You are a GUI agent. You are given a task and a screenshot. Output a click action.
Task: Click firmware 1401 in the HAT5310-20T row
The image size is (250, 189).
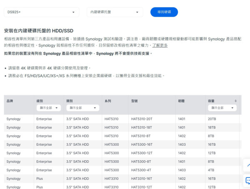[x=182, y=119]
